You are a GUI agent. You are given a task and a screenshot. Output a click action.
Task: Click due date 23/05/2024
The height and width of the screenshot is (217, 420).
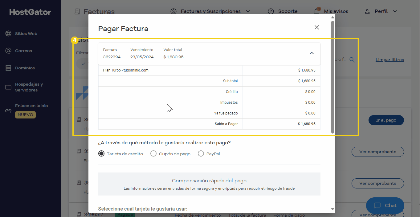(142, 57)
